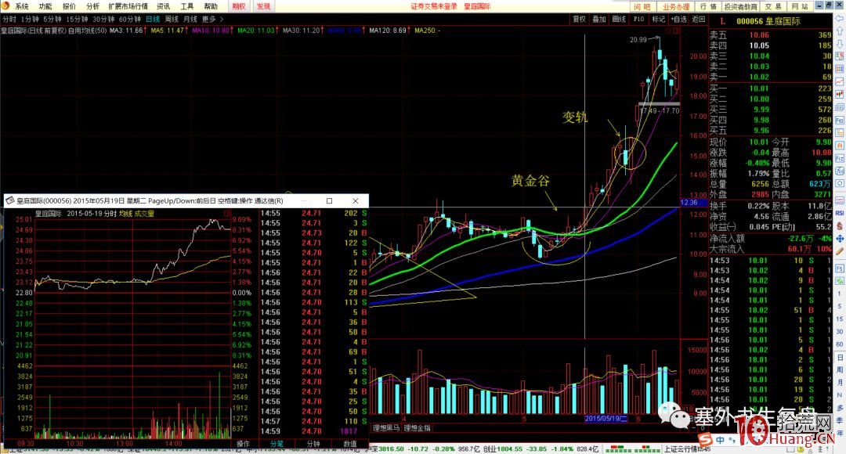Open the 业务办理 tab

pyautogui.click(x=676, y=6)
